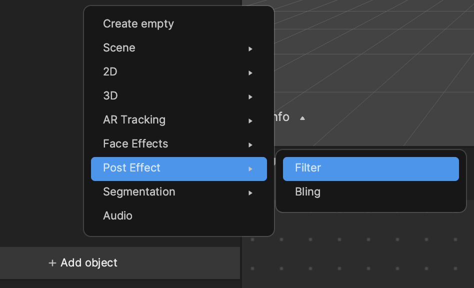Expand the Segmentation submenu arrow
474x288 pixels.
point(250,193)
